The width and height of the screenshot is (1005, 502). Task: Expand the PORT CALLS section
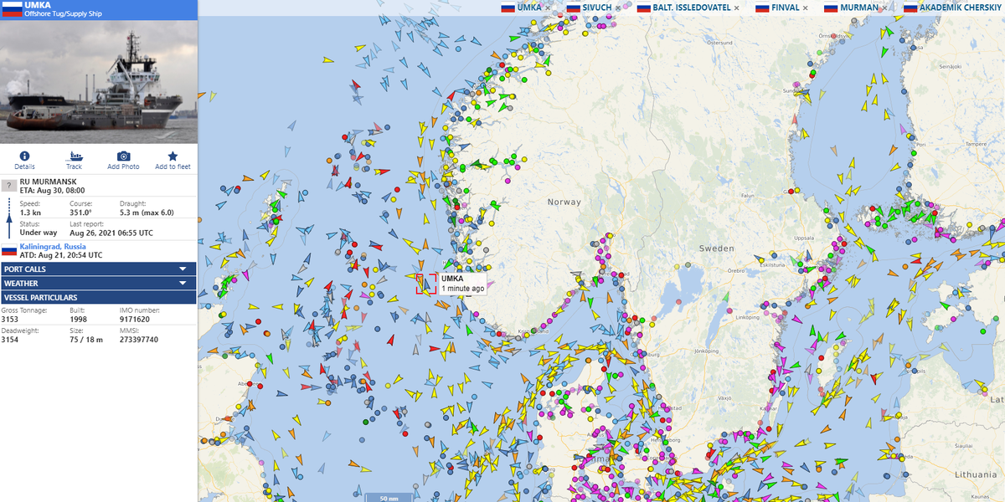[x=98, y=269]
